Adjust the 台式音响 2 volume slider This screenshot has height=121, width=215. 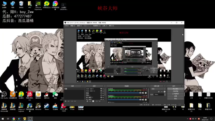click(125, 100)
